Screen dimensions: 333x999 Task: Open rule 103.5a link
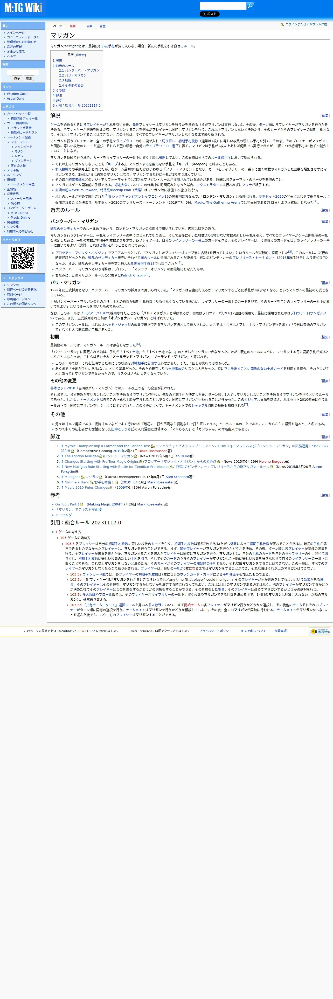(x=75, y=574)
